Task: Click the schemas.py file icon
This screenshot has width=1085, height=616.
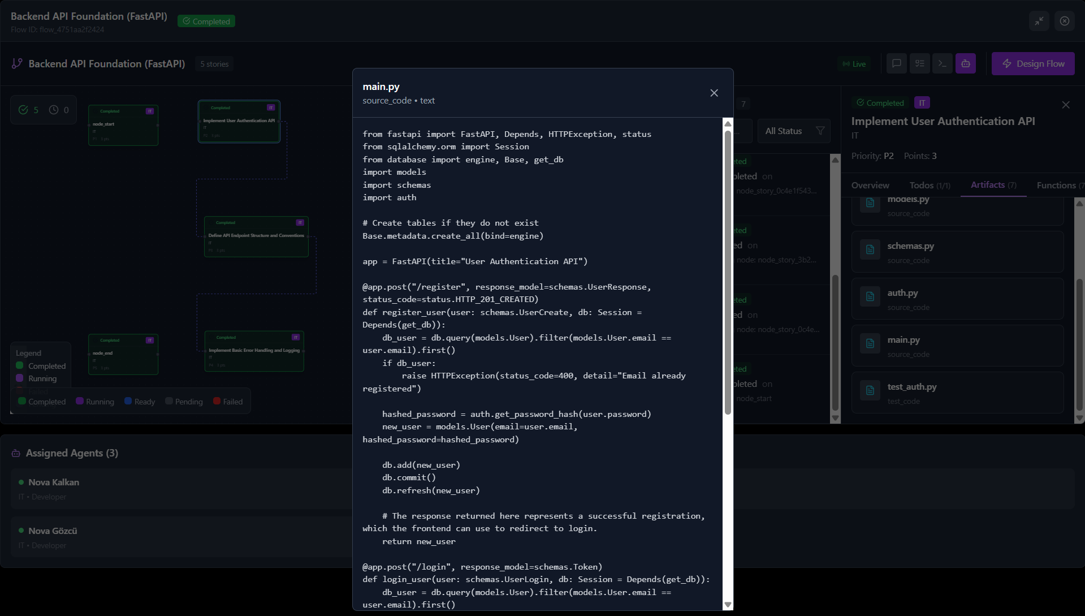Action: click(x=870, y=249)
